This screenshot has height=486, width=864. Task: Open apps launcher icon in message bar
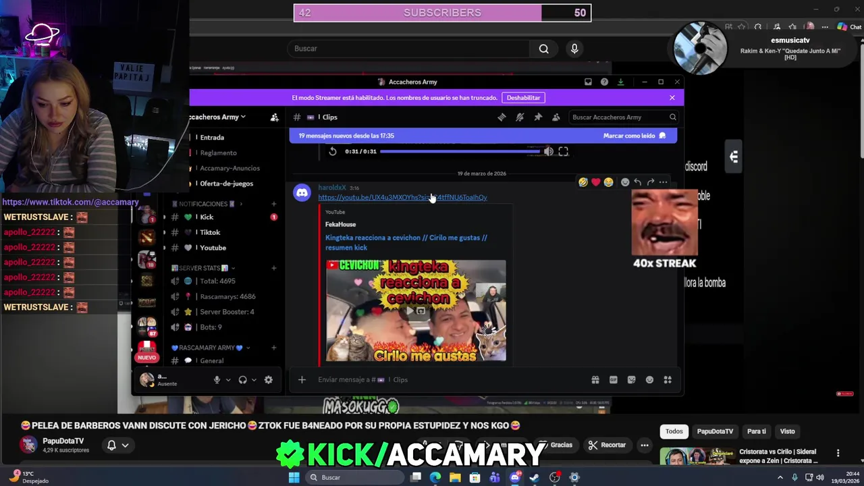668,379
